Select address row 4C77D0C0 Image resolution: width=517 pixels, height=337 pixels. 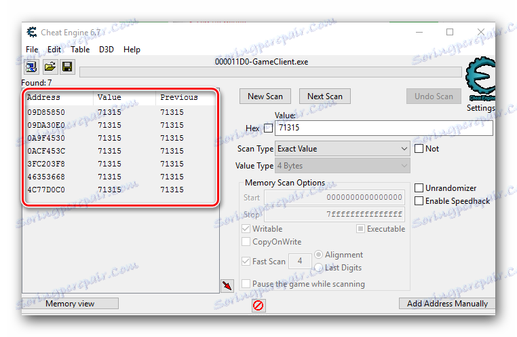click(x=120, y=190)
